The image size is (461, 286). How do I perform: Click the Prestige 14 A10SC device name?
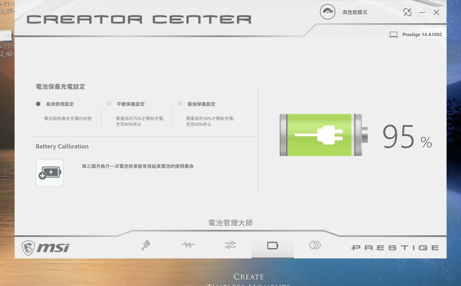tap(422, 35)
